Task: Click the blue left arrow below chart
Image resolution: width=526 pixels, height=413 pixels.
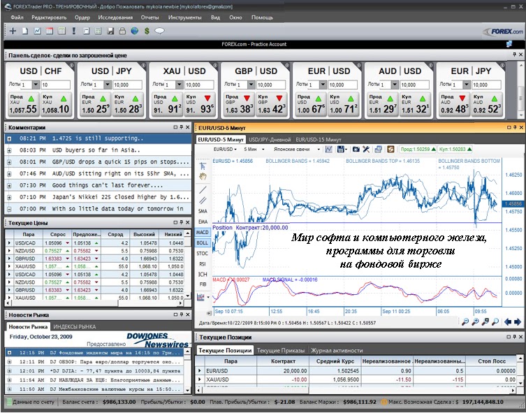Action: pos(508,322)
